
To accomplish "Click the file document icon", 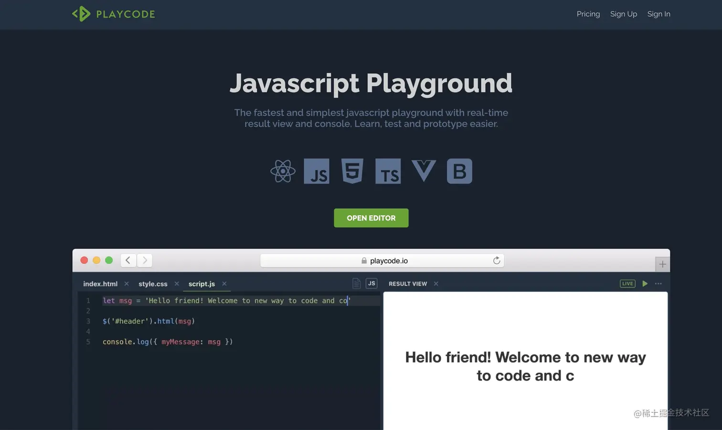I will coord(356,284).
